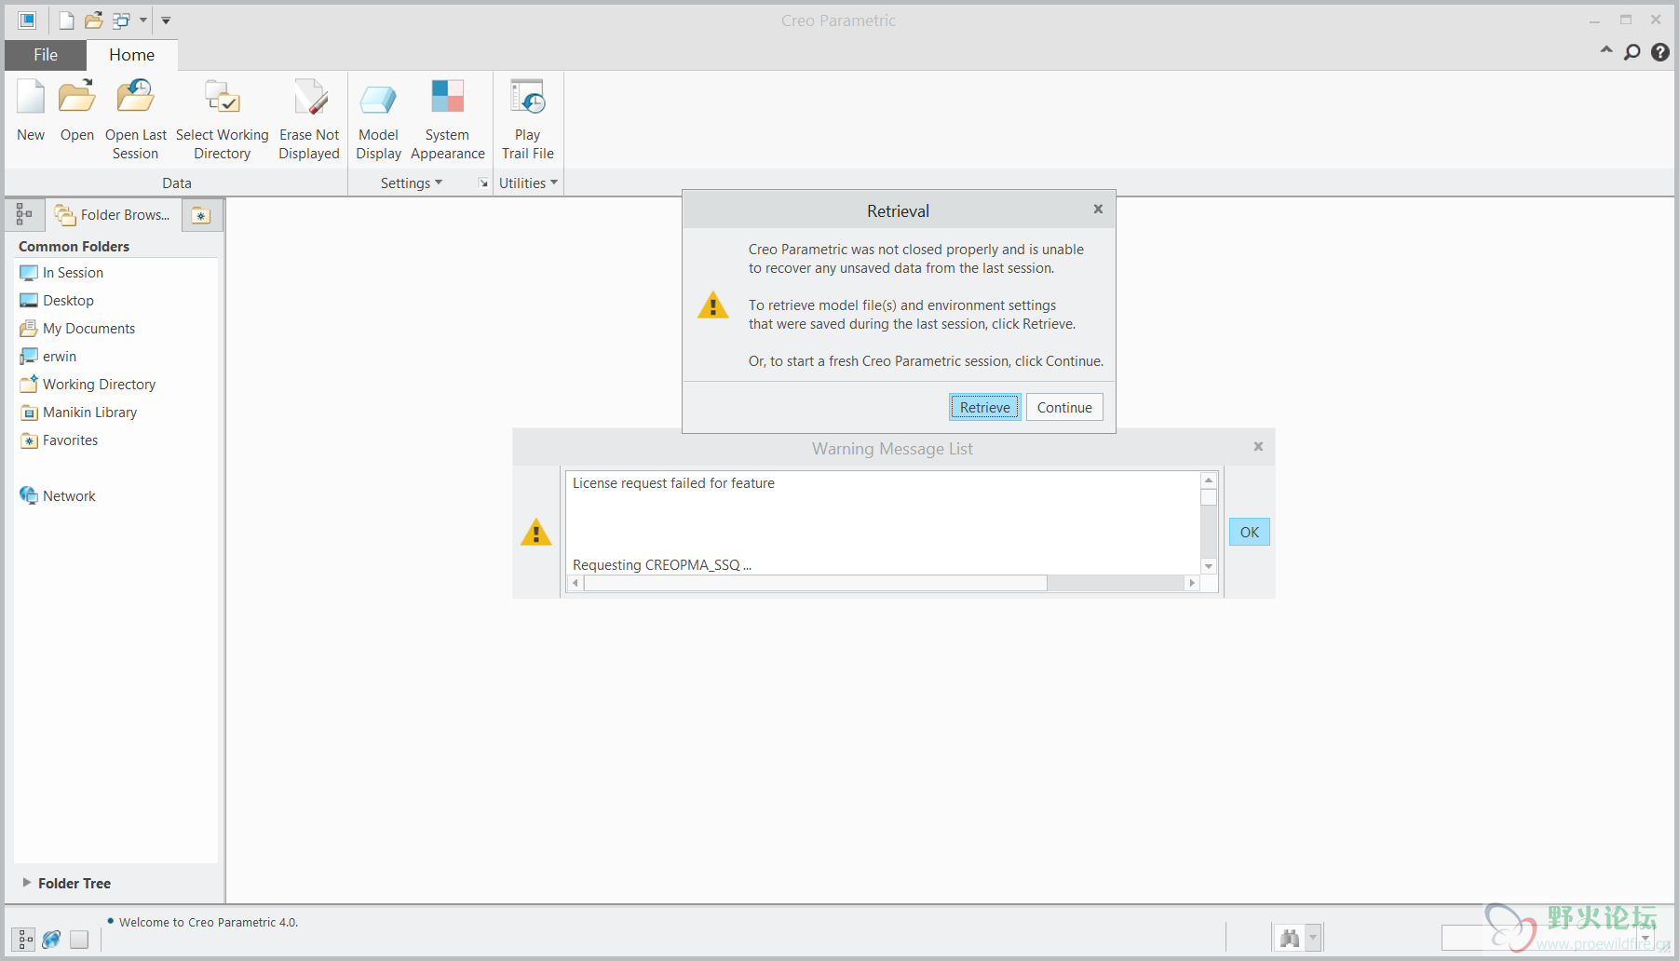Image resolution: width=1679 pixels, height=961 pixels.
Task: Click 'Requesting CREOPMA_SSQ ...' message line
Action: click(x=662, y=565)
